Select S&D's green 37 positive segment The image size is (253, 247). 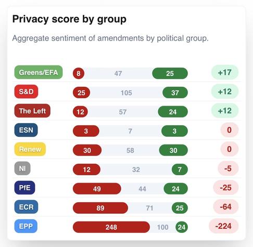pyautogui.click(x=175, y=93)
